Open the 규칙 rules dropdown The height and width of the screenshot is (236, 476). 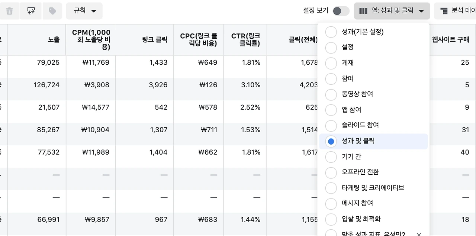tap(84, 11)
